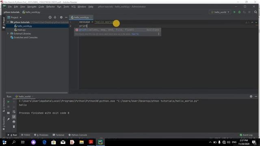Hide the Run tool window
Viewport: 260px width, 146px height.
[x=256, y=97]
